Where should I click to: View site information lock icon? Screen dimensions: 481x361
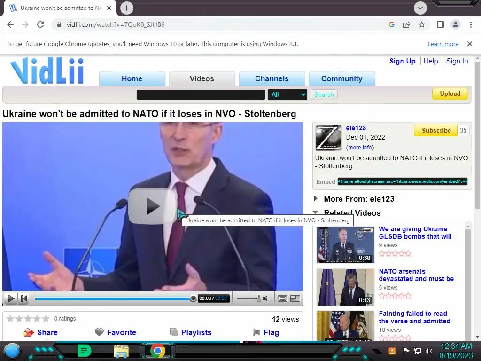(59, 24)
